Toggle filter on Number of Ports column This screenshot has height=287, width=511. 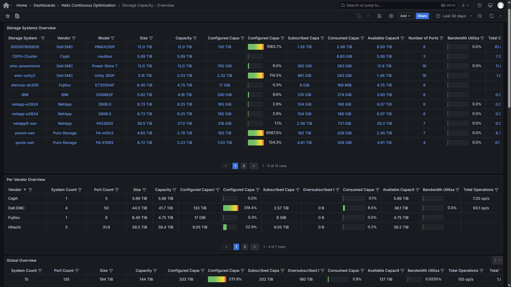pyautogui.click(x=441, y=38)
